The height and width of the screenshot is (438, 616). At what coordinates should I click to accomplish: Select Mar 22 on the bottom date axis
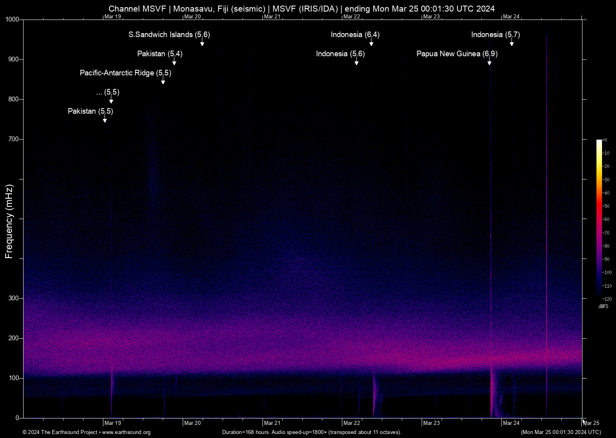click(351, 423)
